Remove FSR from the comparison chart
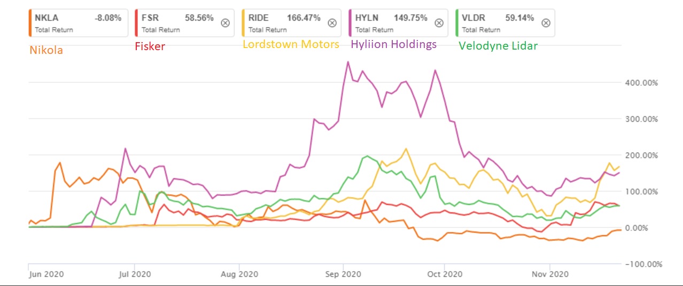Viewport: 683px width, 286px height. (x=225, y=23)
